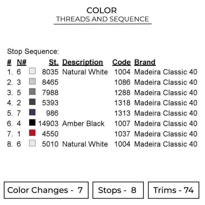This screenshot has width=205, height=205.
Task: Click the light gray swatch in row 2
Action: [x=32, y=82]
